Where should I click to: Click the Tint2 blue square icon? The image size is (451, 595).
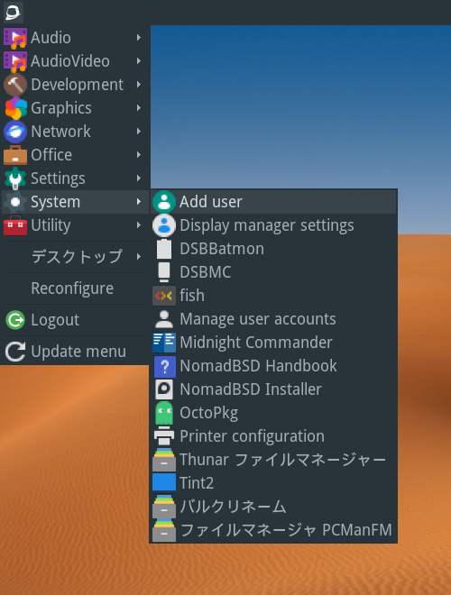(x=164, y=482)
